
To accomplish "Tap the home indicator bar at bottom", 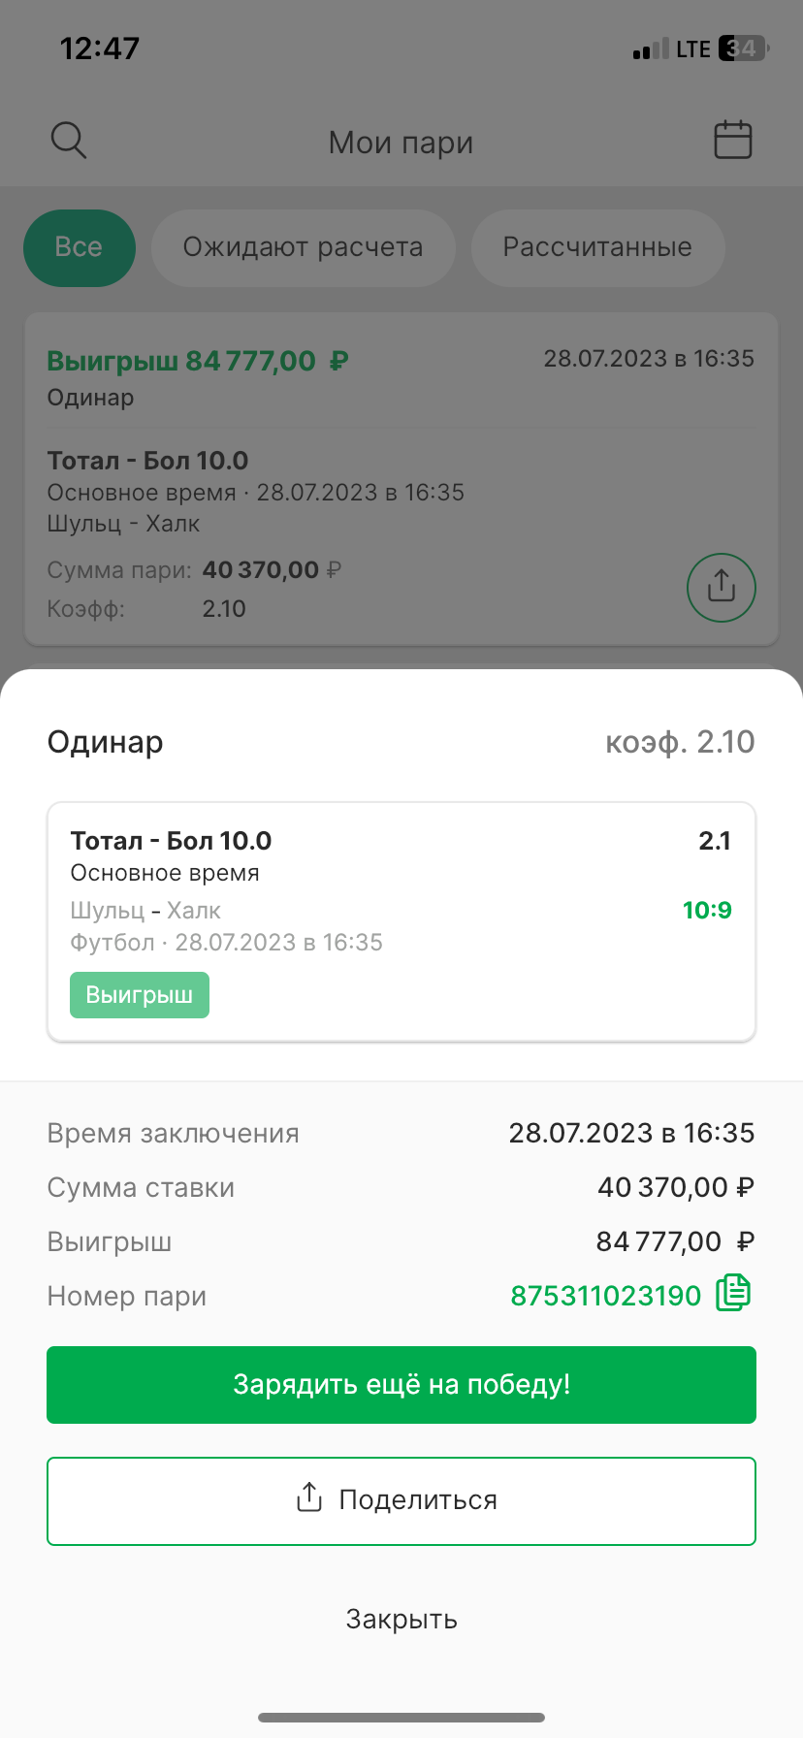I will click(401, 1718).
